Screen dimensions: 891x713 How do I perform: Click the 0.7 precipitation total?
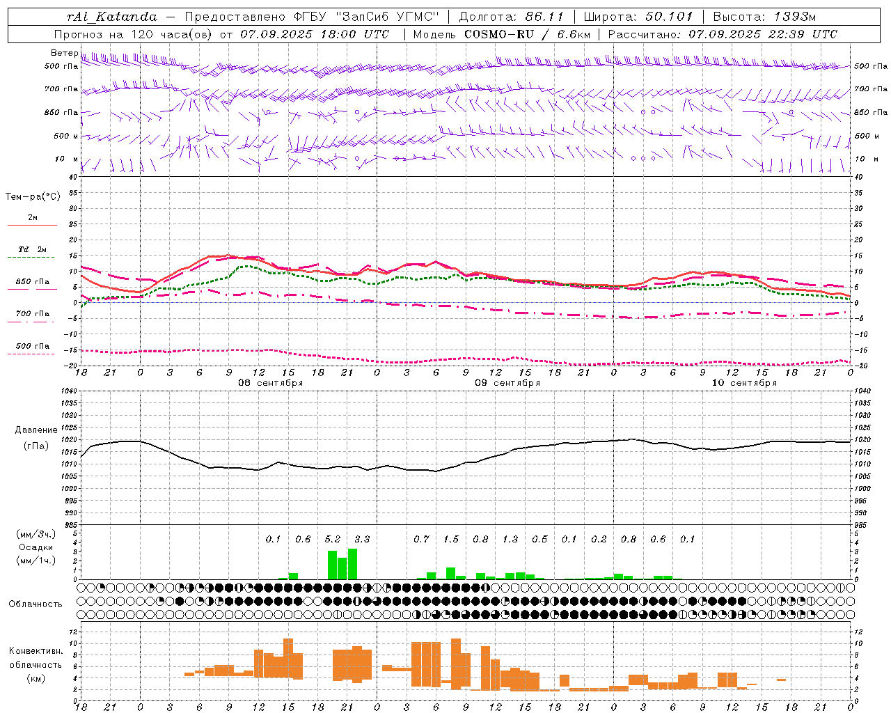pyautogui.click(x=421, y=540)
